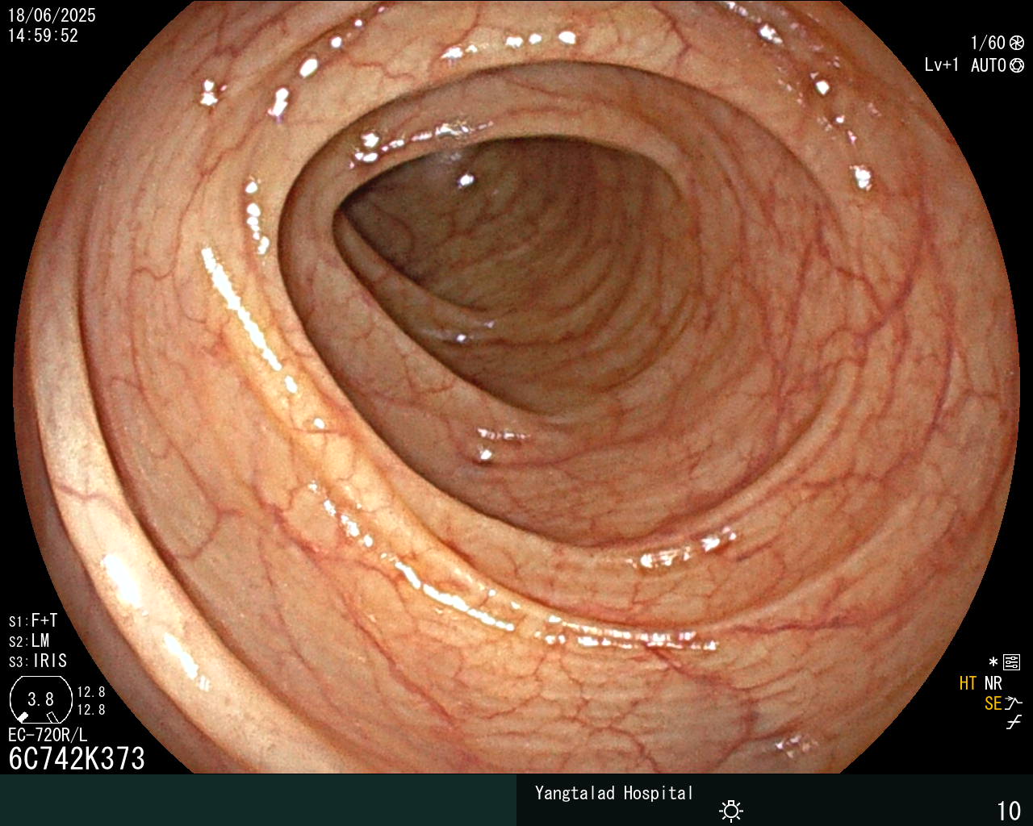Image resolution: width=1033 pixels, height=826 pixels.
Task: Click the structure enhancement curve icon beside SE
Action: point(1014,703)
